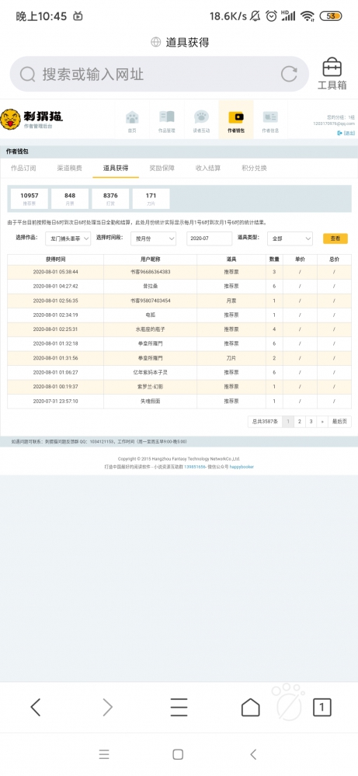Switch to the 积分兑换 tab

tap(254, 169)
